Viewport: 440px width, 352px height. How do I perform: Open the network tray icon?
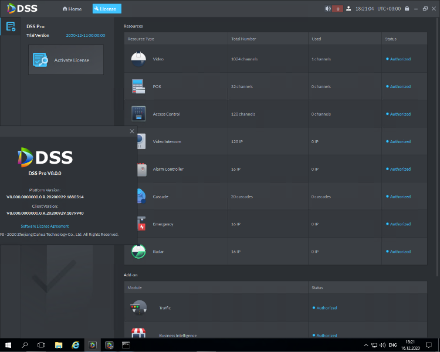(374, 346)
